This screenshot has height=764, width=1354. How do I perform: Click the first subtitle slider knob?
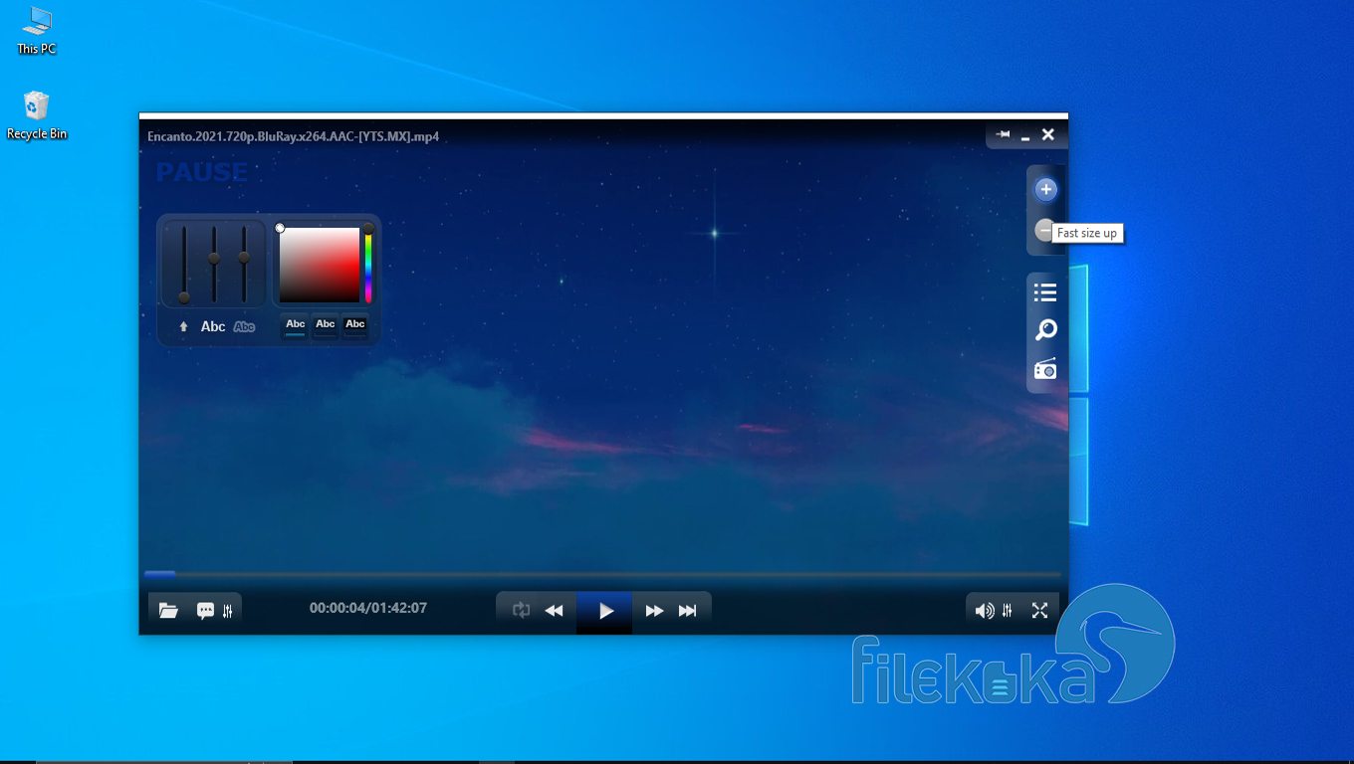[184, 297]
